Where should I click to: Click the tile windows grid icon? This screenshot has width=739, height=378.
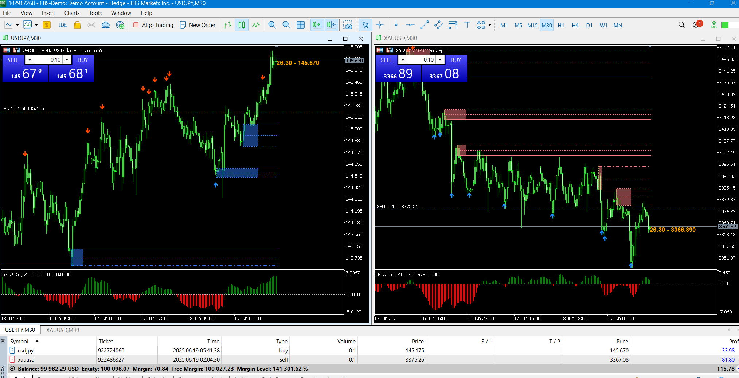pos(301,25)
